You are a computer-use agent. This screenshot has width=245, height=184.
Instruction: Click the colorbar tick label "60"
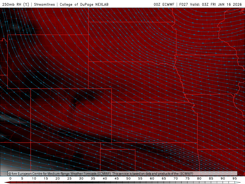(x=152, y=178)
